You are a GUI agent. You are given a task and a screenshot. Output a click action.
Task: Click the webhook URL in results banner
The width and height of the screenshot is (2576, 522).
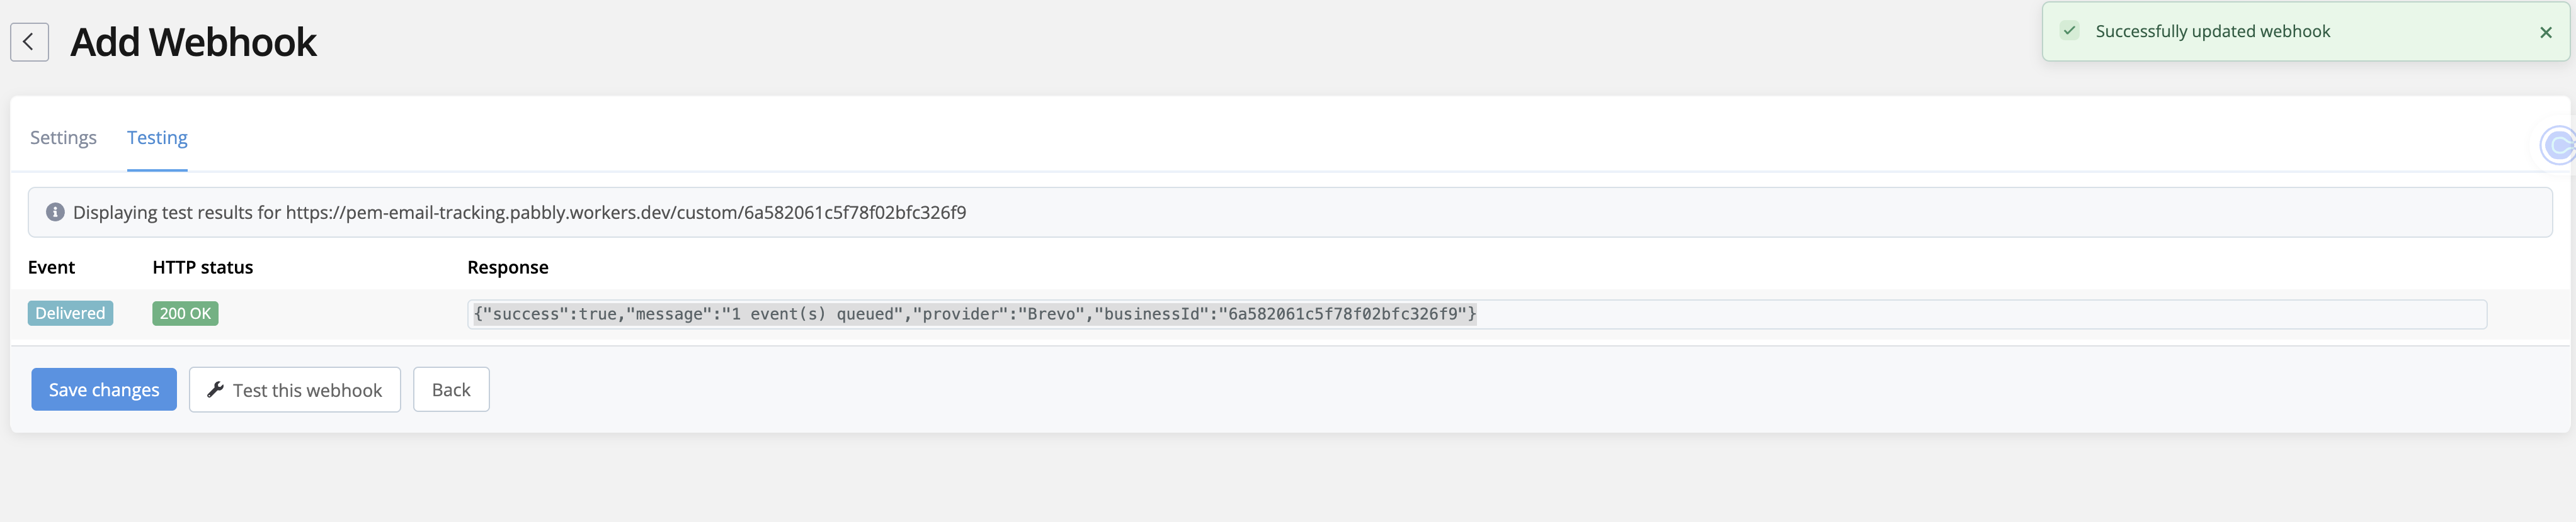[x=626, y=213]
